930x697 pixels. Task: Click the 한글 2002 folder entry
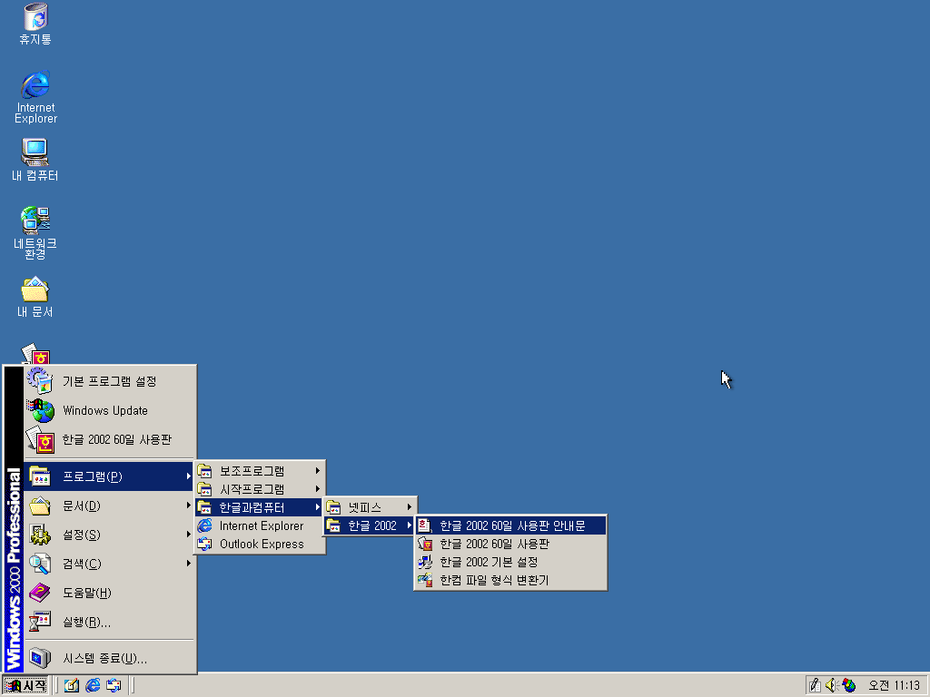tap(370, 525)
